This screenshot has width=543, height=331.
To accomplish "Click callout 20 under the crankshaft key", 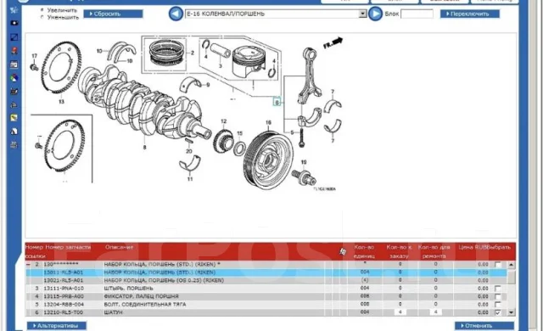I will (x=188, y=151).
